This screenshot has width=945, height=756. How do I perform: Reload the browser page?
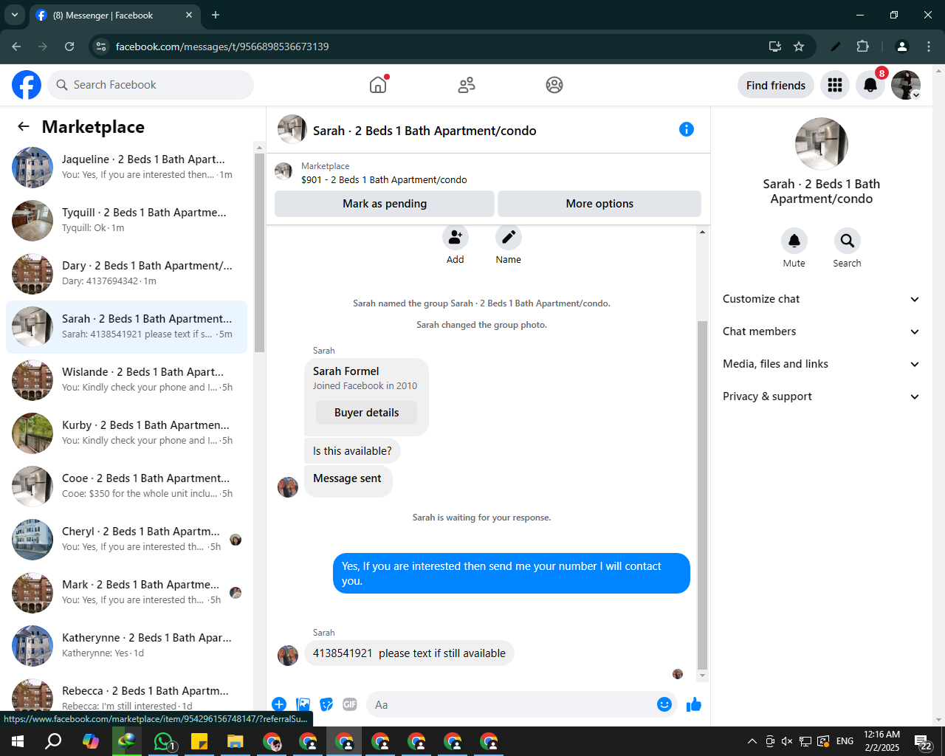click(69, 47)
